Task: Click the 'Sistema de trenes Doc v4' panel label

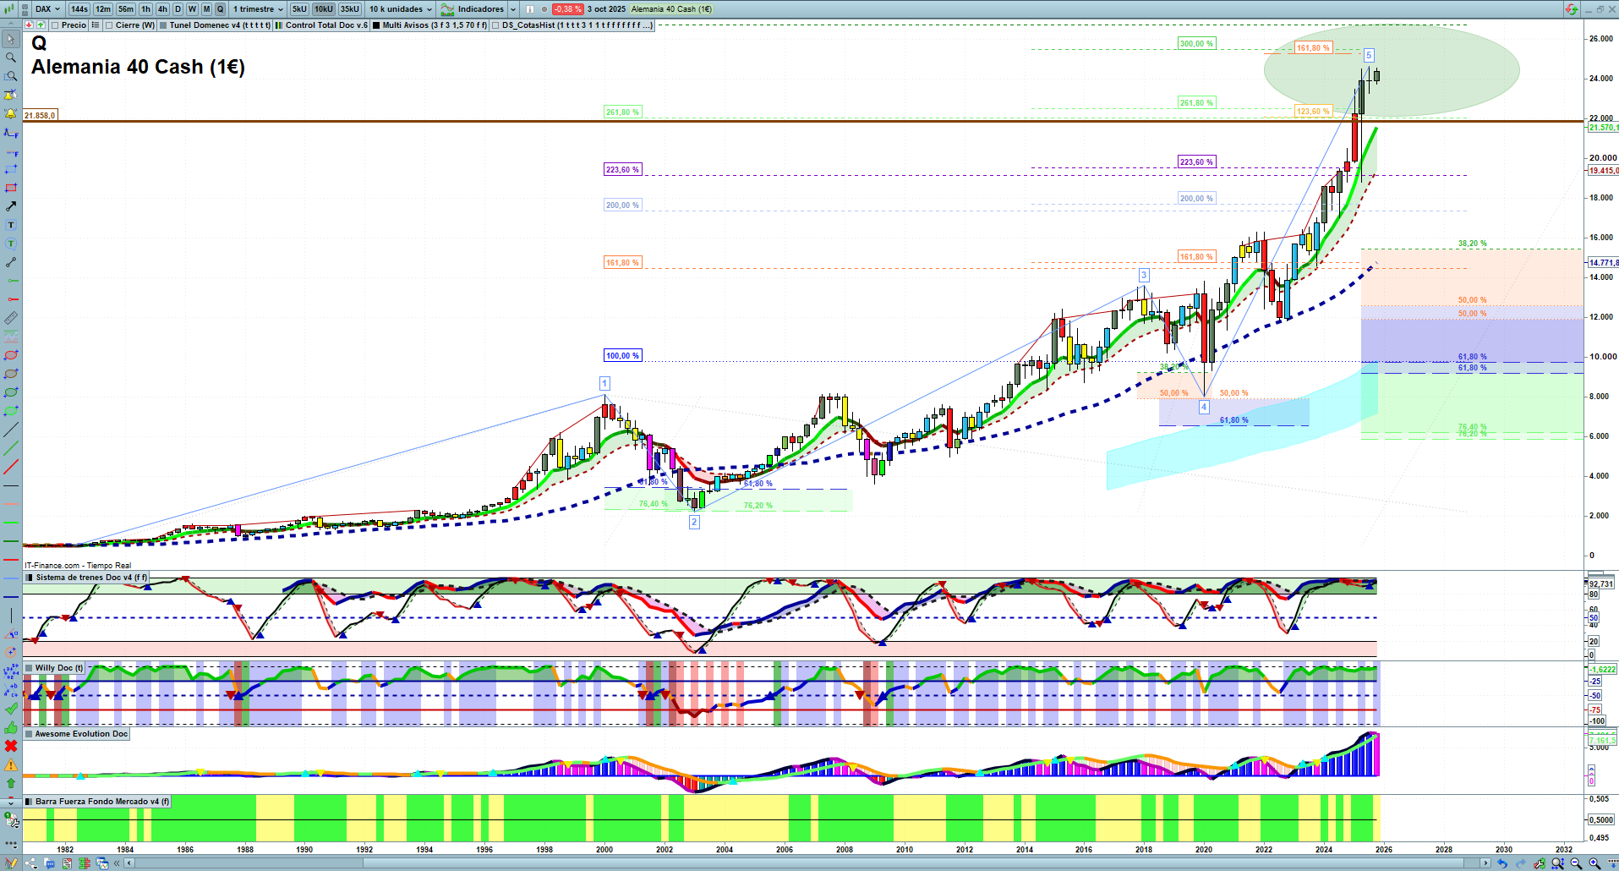Action: coord(86,578)
